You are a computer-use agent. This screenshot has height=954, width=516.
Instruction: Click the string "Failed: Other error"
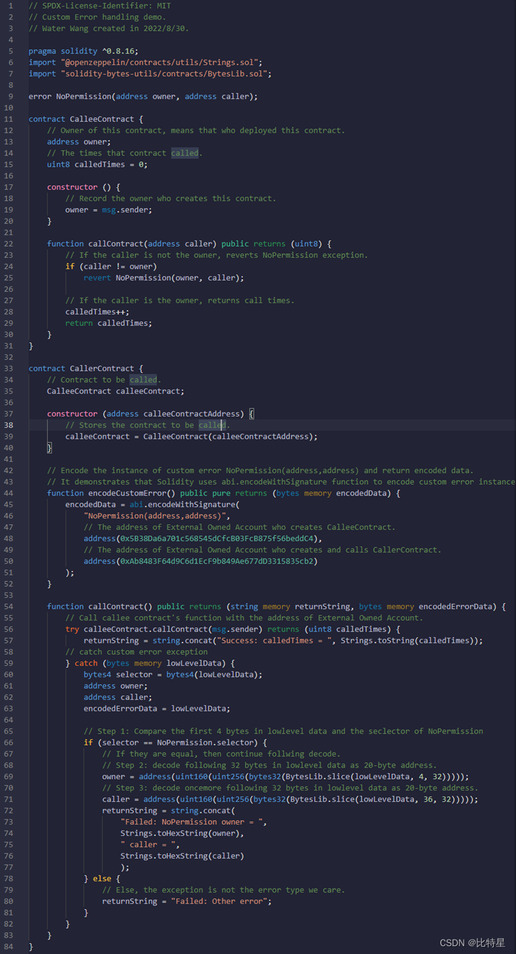[220, 902]
